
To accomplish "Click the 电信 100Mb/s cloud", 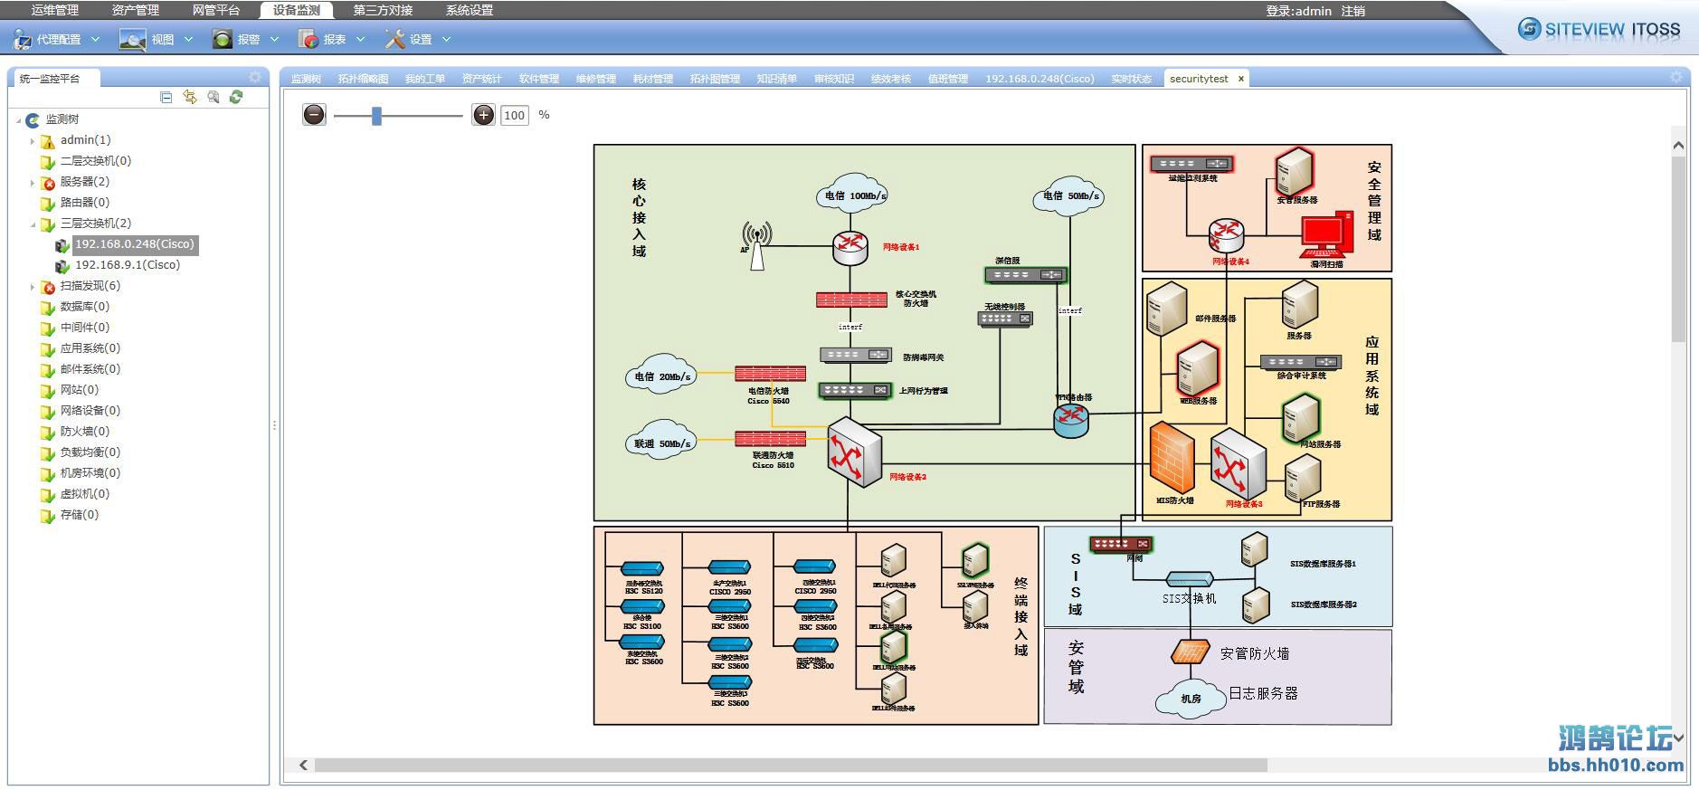I will tap(850, 193).
